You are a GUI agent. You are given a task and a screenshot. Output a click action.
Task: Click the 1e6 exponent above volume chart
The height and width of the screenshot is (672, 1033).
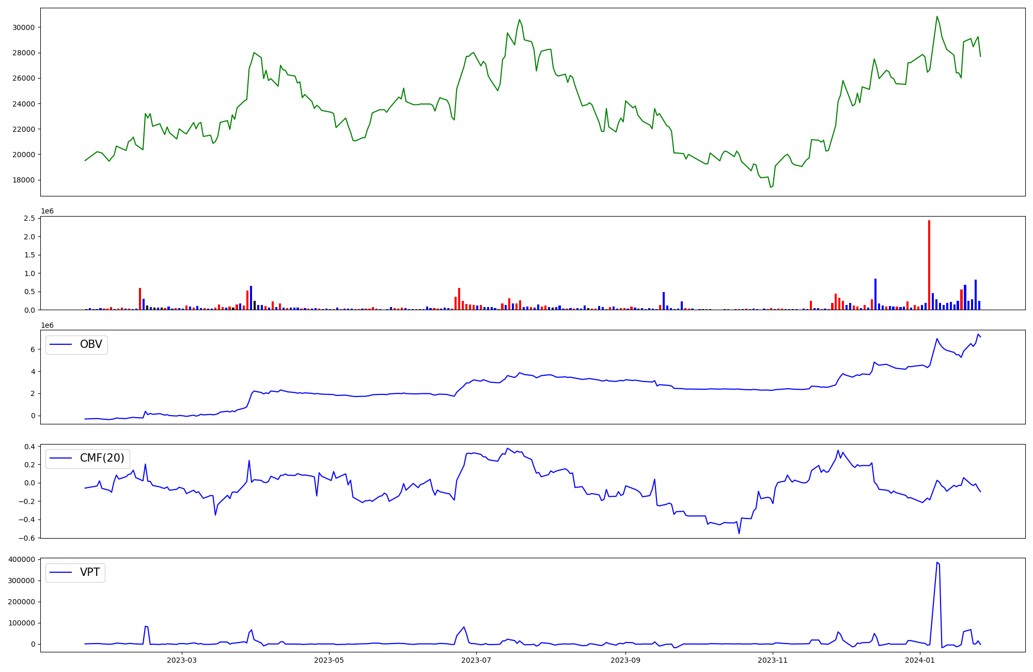click(47, 211)
